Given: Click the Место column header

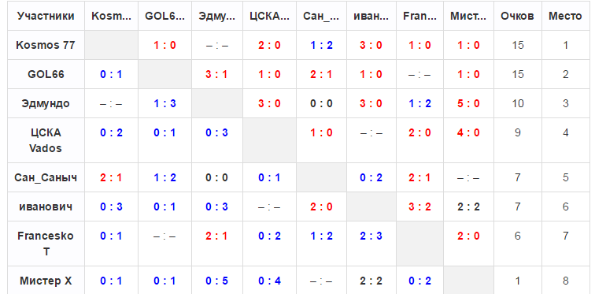Looking at the screenshot, I should coord(565,17).
